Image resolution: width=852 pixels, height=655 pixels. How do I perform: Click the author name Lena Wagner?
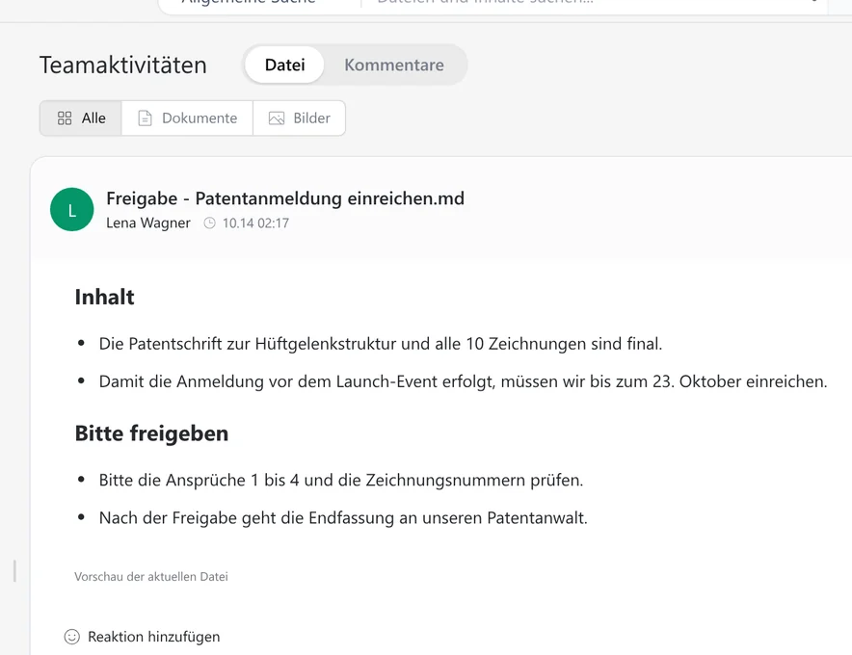[x=148, y=223]
